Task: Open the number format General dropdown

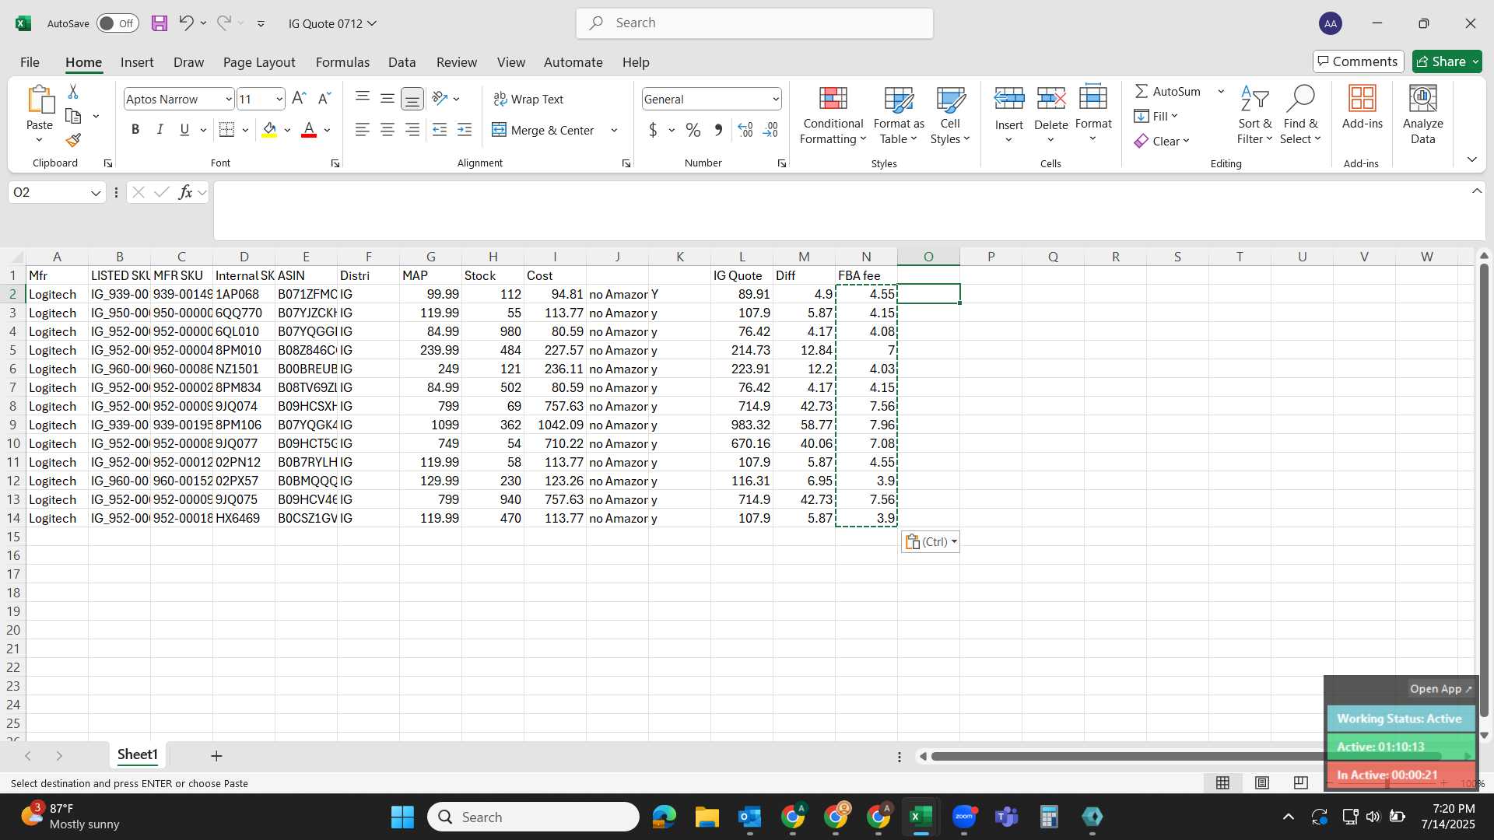Action: point(776,99)
